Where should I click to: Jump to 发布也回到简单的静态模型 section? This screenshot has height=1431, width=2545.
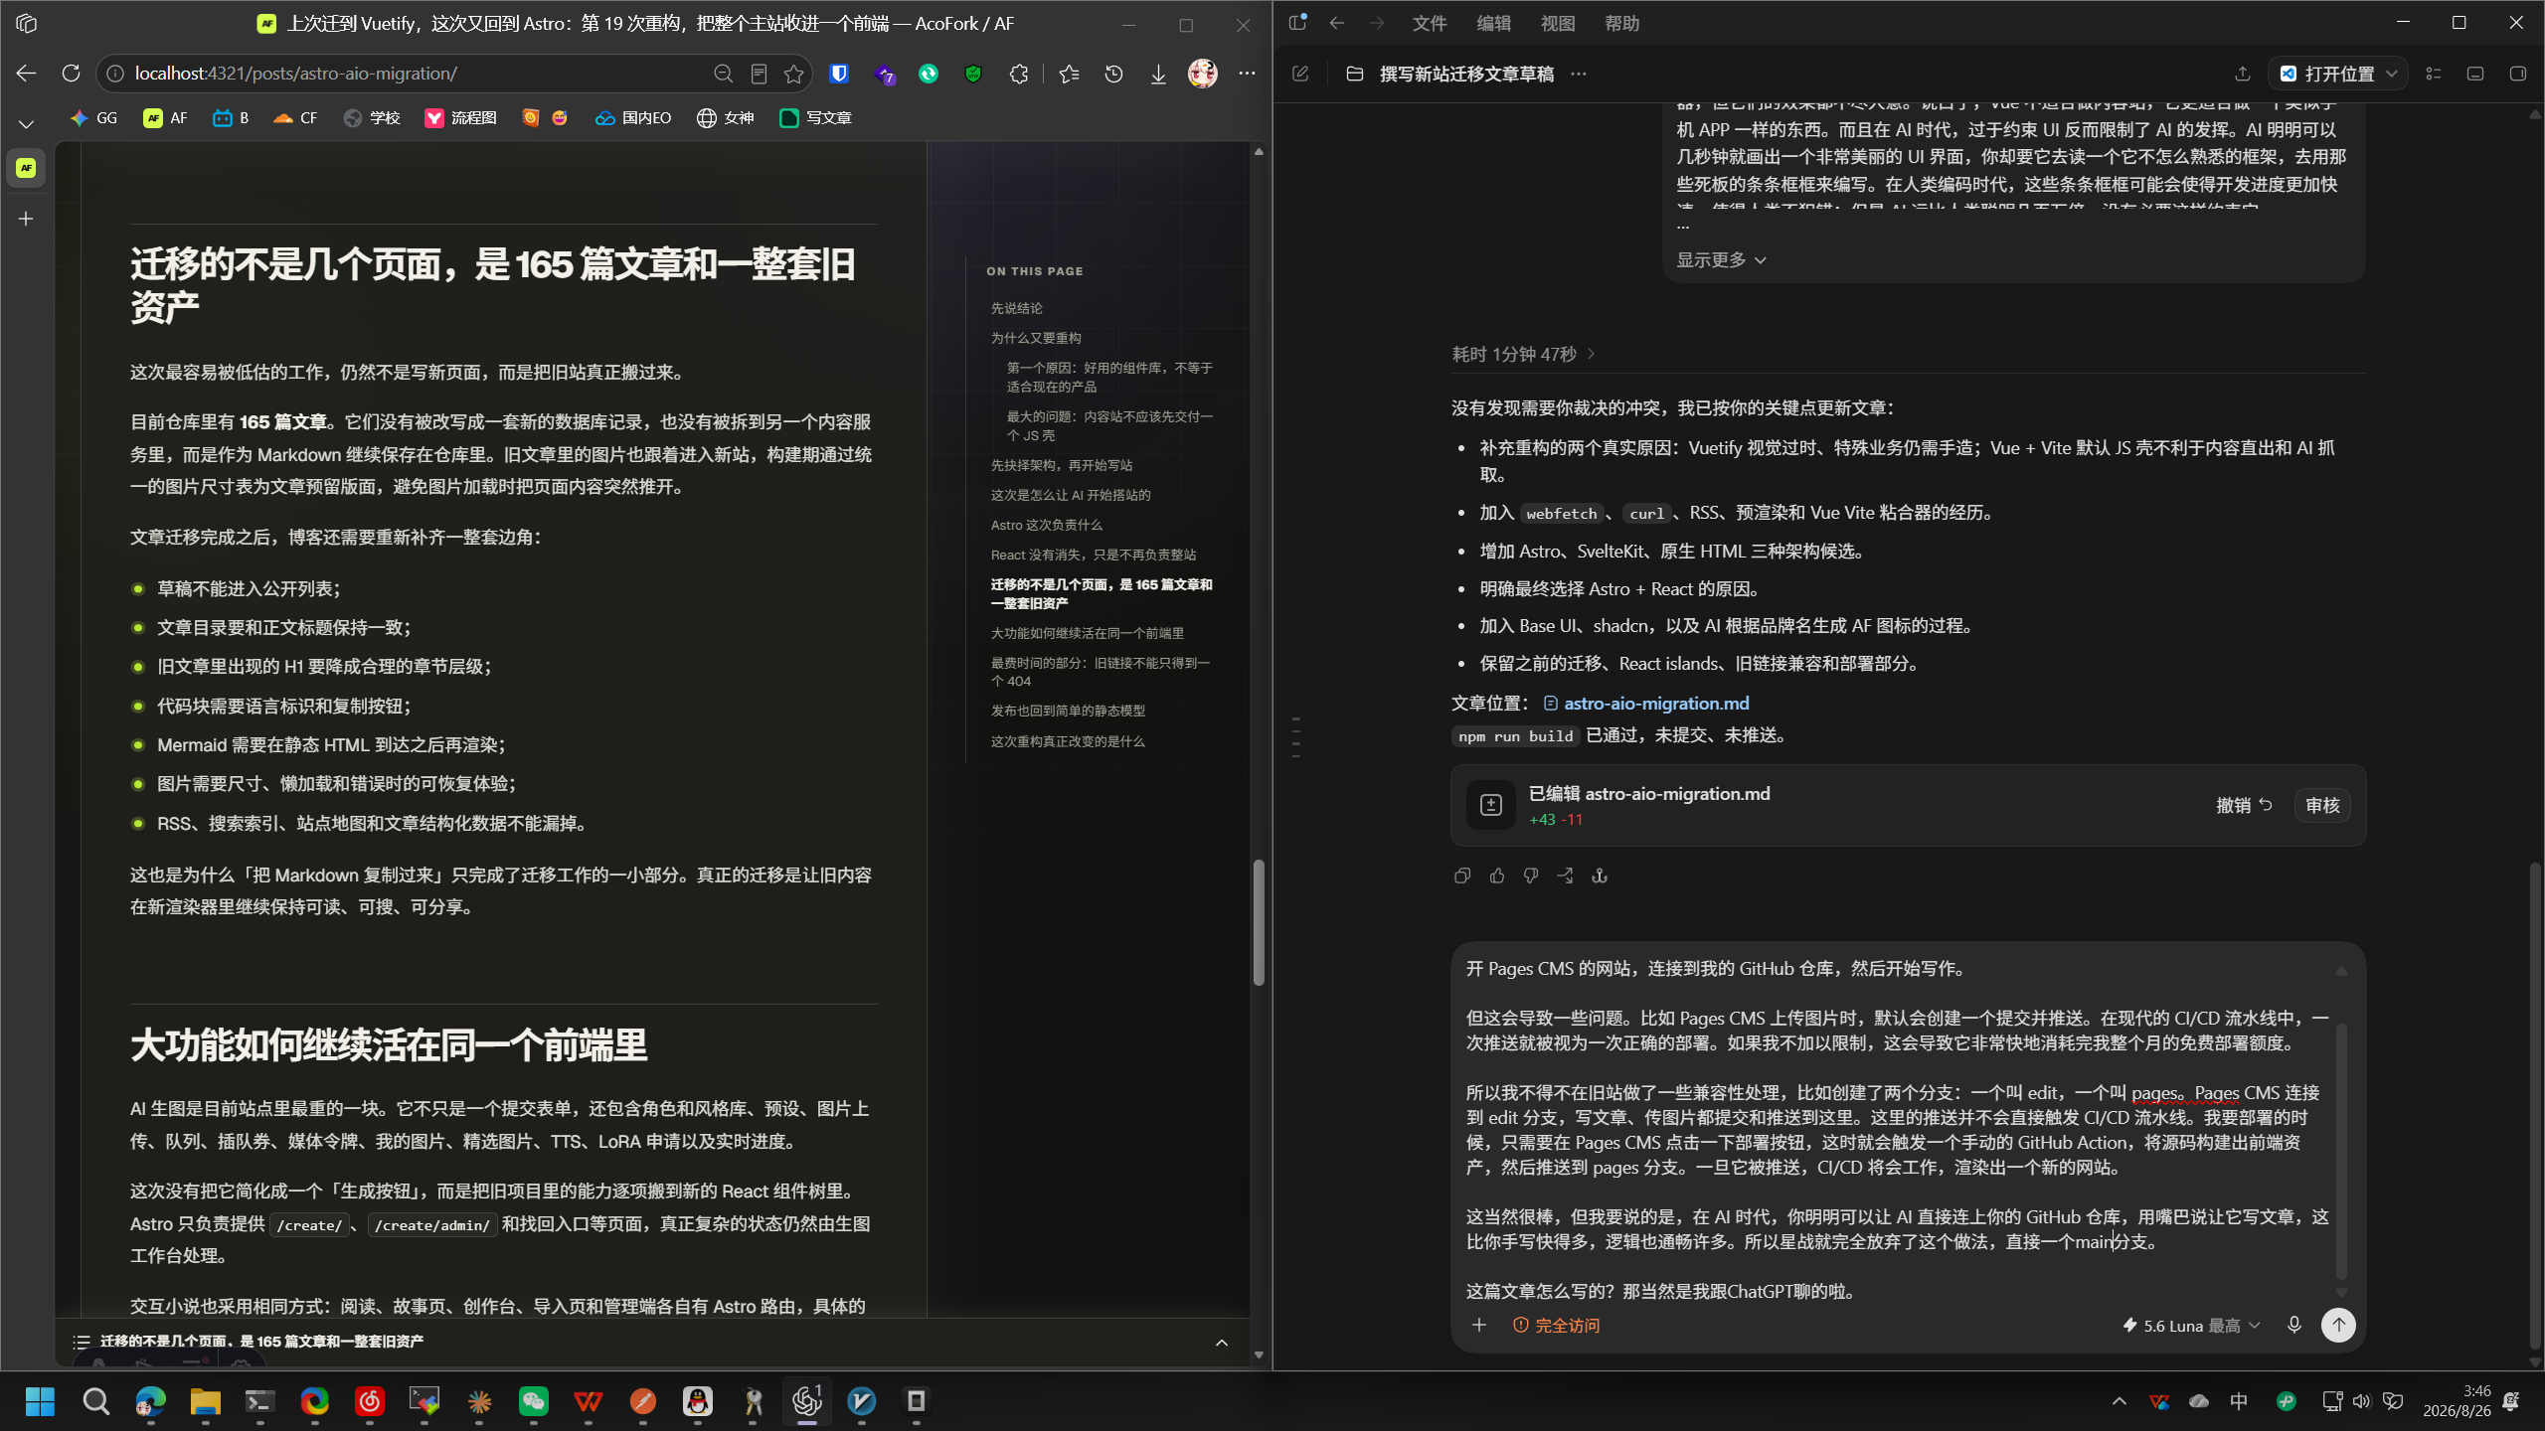(x=1069, y=711)
